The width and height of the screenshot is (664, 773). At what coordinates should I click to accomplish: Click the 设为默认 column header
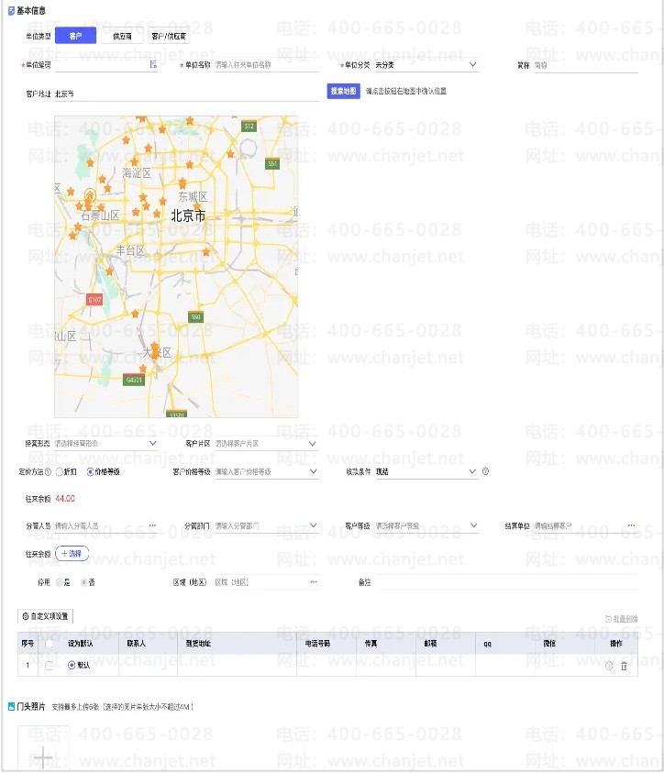80,644
